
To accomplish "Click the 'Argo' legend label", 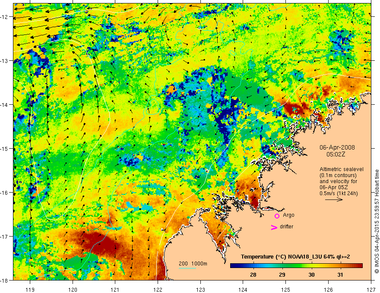I will click(x=288, y=215).
